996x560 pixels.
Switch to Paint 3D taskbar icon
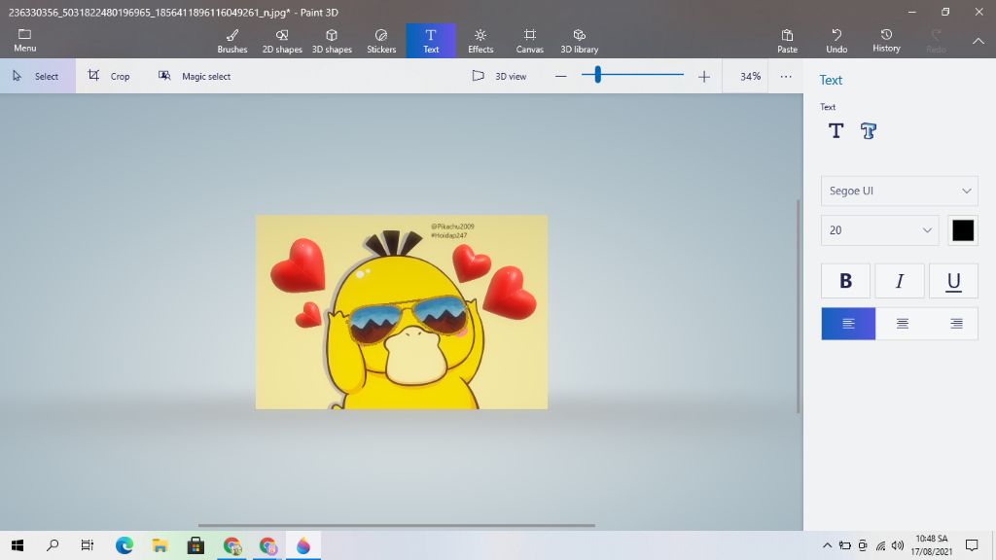(303, 544)
